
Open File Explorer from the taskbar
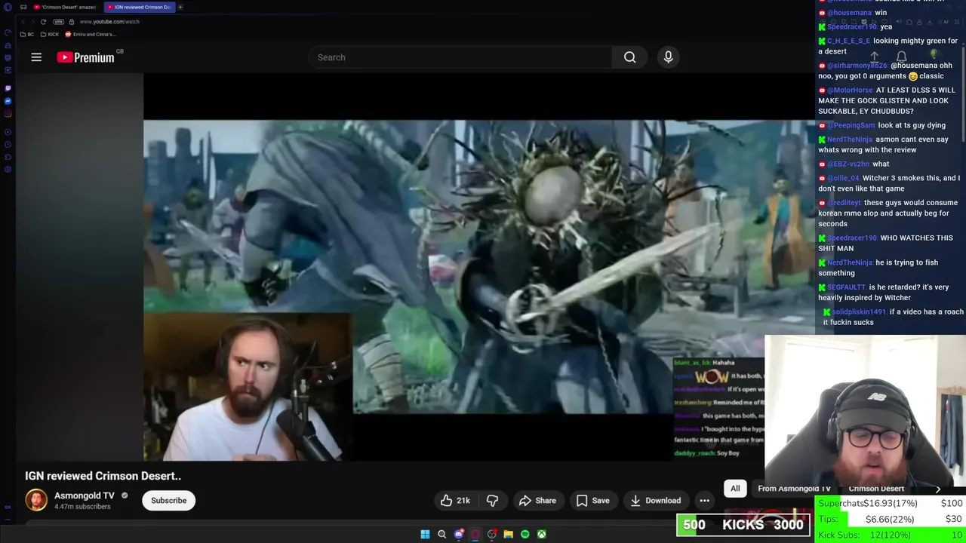tap(508, 534)
